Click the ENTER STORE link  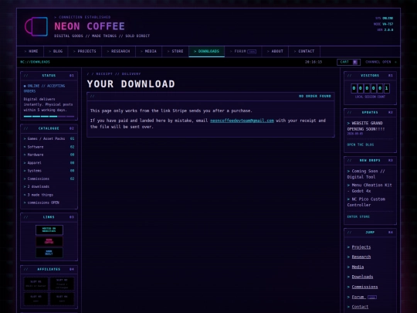tap(358, 216)
